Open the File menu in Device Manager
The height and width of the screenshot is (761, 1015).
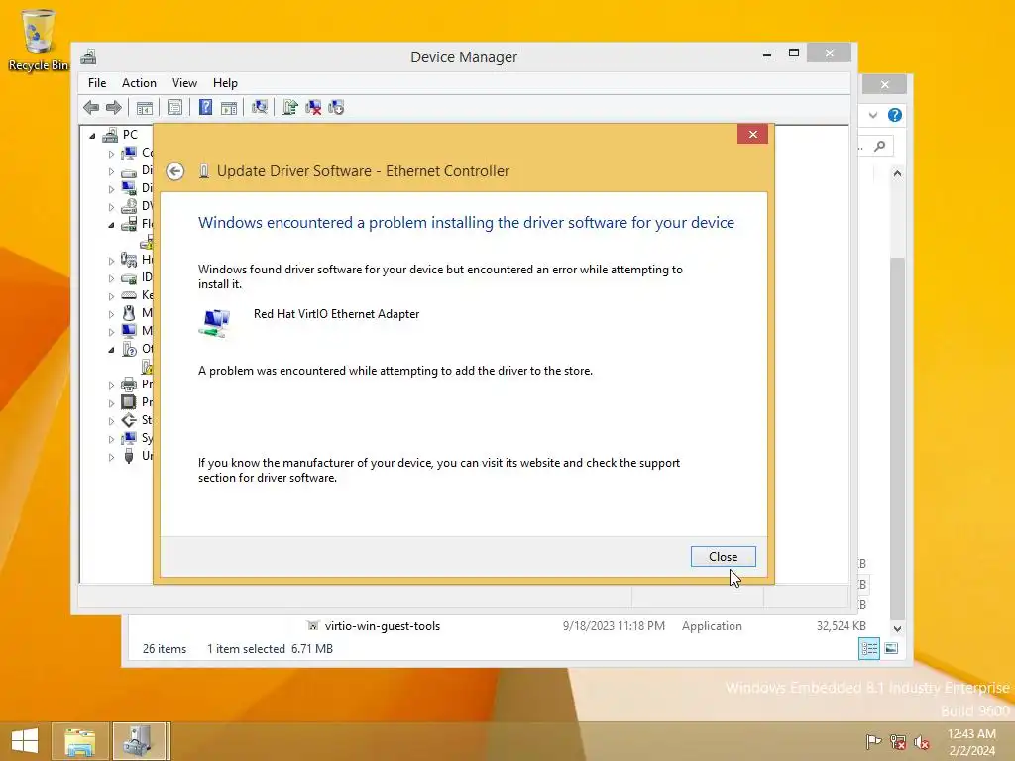tap(97, 83)
